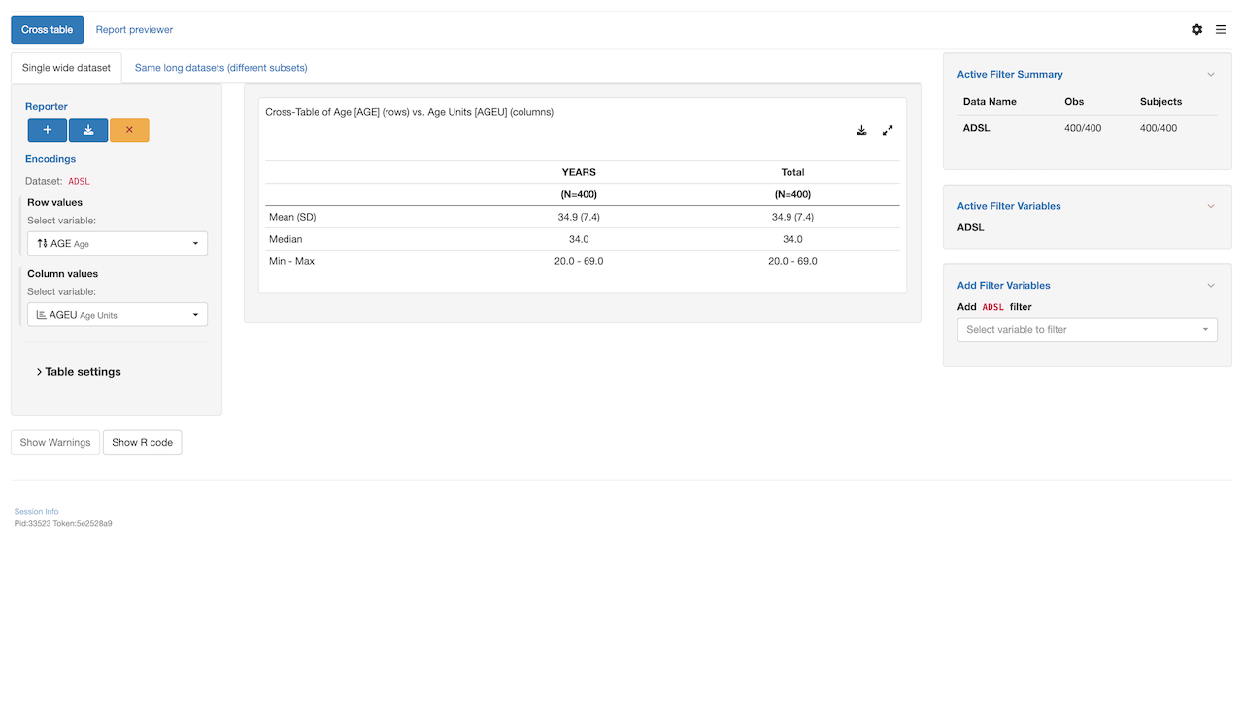The height and width of the screenshot is (717, 1243).
Task: Open the AGEU column variable dropdown
Action: click(x=118, y=315)
